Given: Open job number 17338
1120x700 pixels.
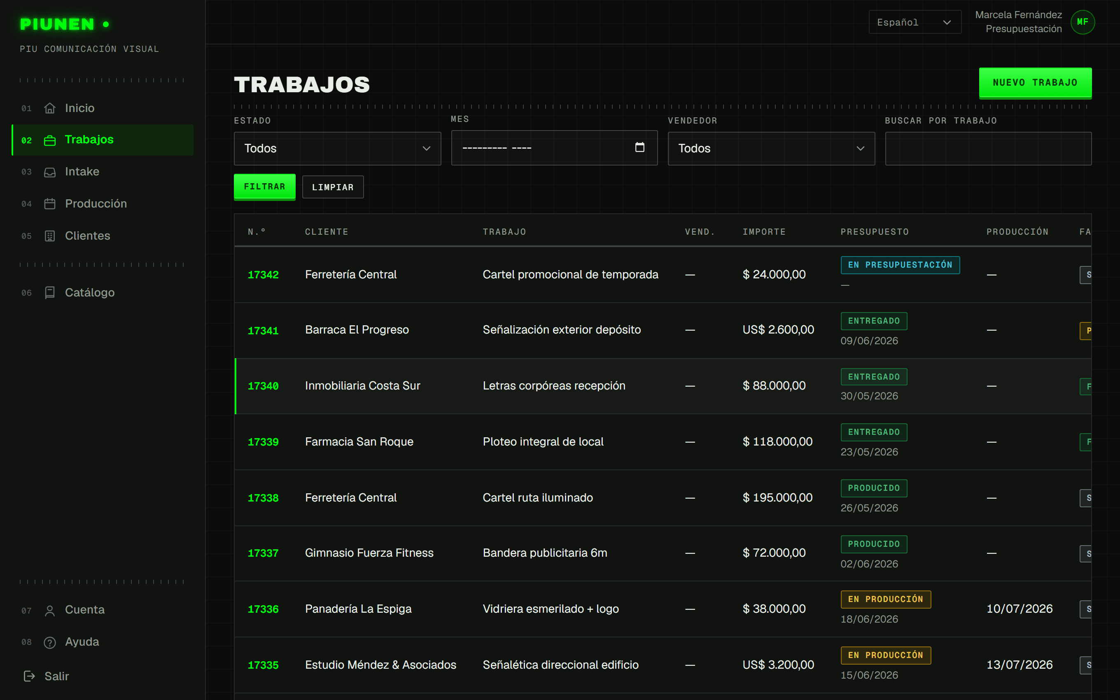Looking at the screenshot, I should pos(263,498).
